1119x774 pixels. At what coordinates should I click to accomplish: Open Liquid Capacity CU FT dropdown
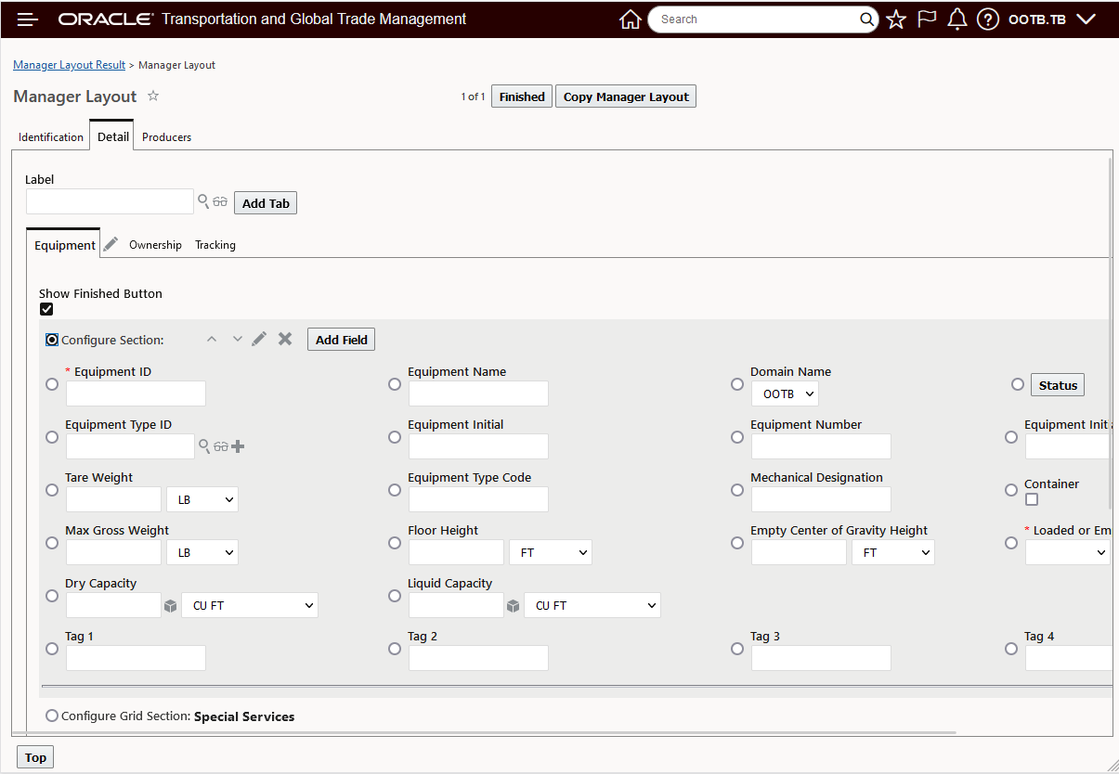point(592,605)
